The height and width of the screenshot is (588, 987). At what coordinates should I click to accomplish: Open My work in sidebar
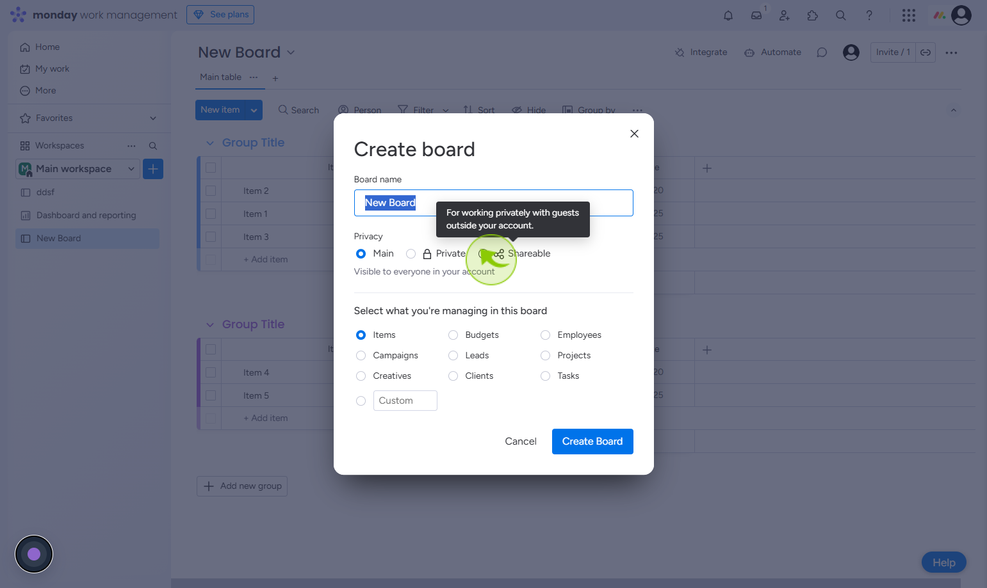45,69
